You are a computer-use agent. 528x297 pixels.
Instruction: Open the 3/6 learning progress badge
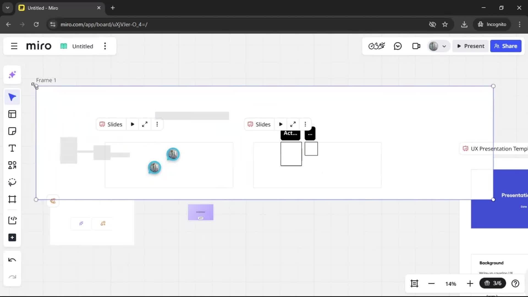[493, 283]
